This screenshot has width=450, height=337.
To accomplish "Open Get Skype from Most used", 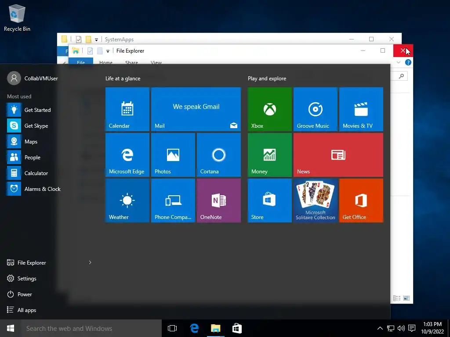I will [49, 126].
